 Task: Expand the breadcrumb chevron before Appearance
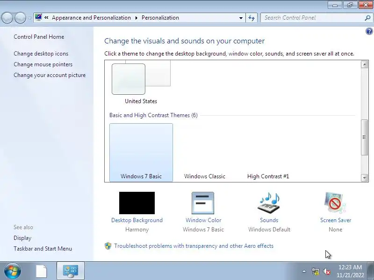pyautogui.click(x=46, y=18)
